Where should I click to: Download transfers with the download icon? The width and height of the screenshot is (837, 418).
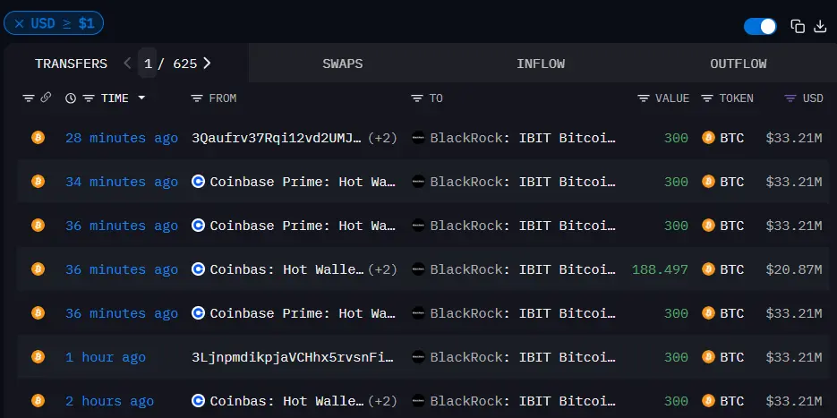tap(820, 26)
